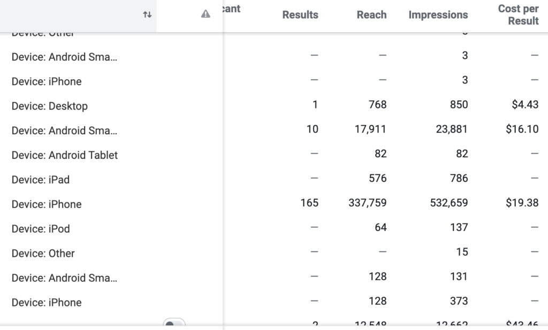548x330 pixels.
Task: Click the 17,911 reach cell
Action: pyautogui.click(x=370, y=129)
